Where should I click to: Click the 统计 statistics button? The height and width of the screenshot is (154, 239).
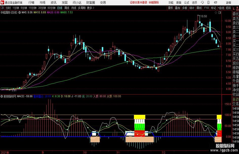tap(192, 8)
